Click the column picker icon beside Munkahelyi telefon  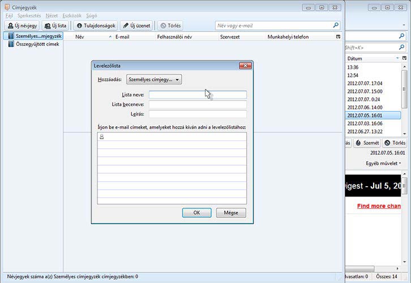click(x=339, y=36)
